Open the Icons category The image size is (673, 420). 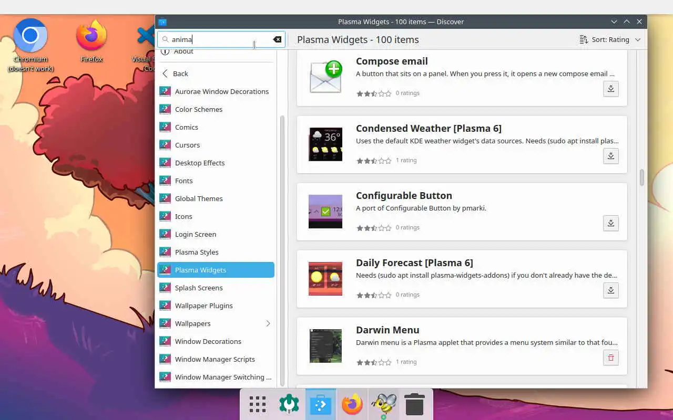tap(216, 216)
